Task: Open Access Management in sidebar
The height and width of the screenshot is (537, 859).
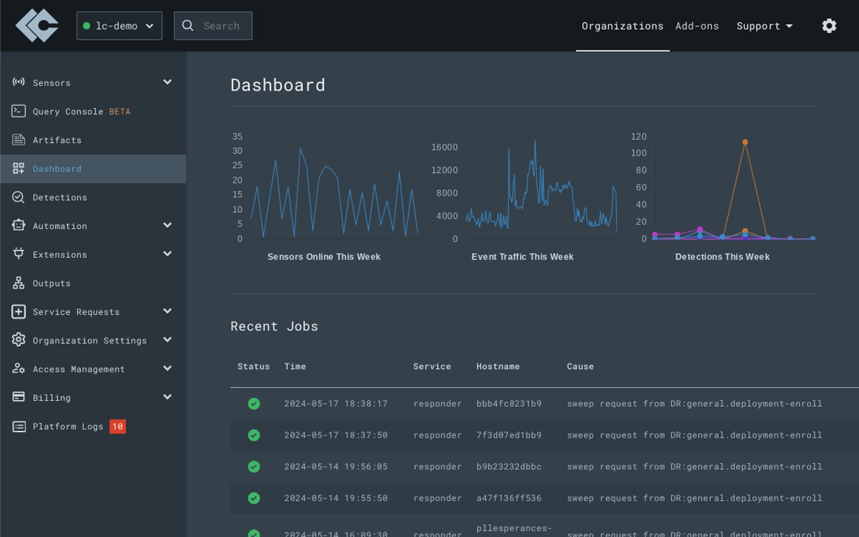Action: pos(79,369)
